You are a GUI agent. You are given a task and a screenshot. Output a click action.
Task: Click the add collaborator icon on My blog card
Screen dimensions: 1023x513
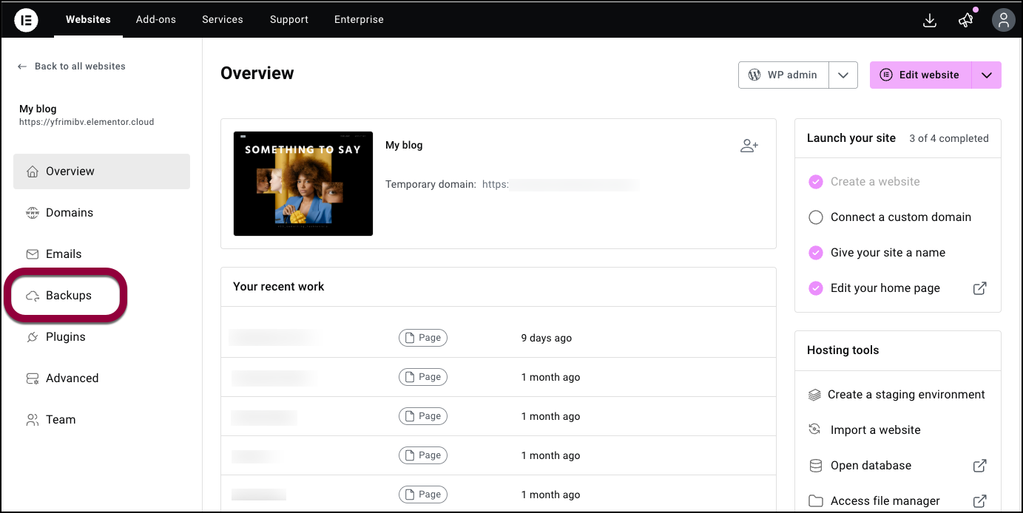tap(749, 146)
